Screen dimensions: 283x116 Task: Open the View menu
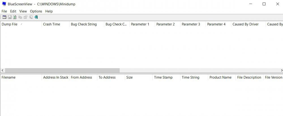tap(23, 11)
